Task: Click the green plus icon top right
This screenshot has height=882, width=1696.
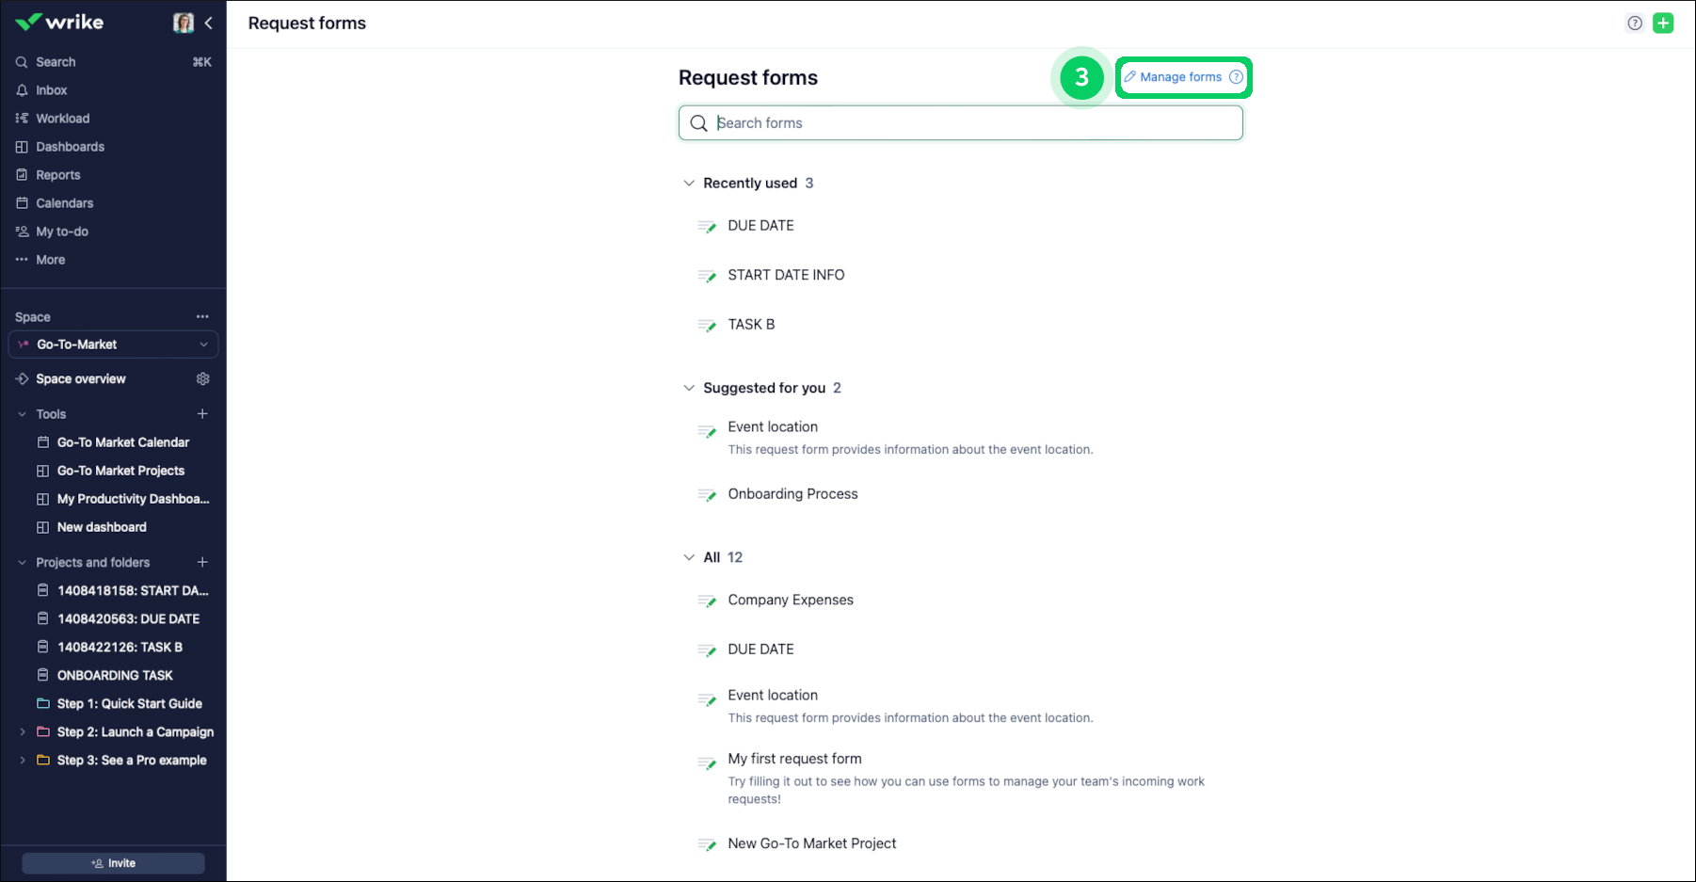Action: pyautogui.click(x=1663, y=23)
